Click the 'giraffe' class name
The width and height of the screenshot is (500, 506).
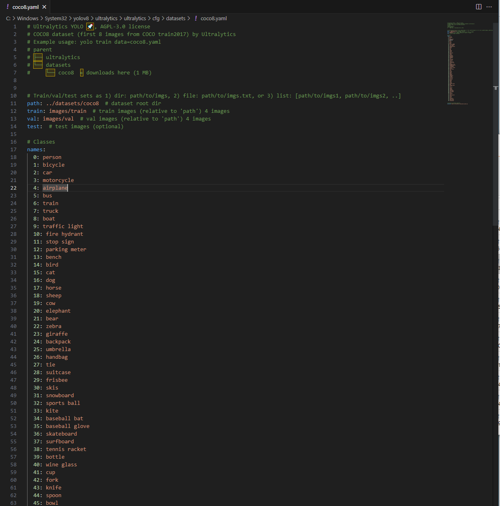(57, 334)
